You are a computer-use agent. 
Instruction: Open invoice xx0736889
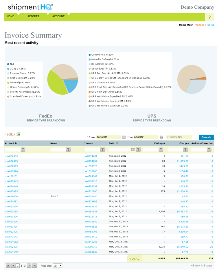(x=91, y=222)
